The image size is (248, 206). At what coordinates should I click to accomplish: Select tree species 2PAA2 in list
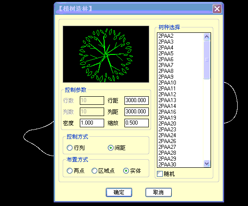[166, 36]
